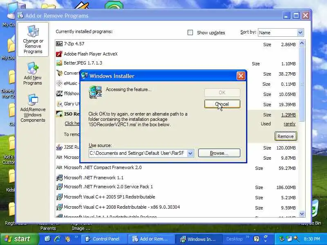Screen dimensions: 327x245
Task: Select Change or Remove Programs sidebar icon
Action: point(33,39)
